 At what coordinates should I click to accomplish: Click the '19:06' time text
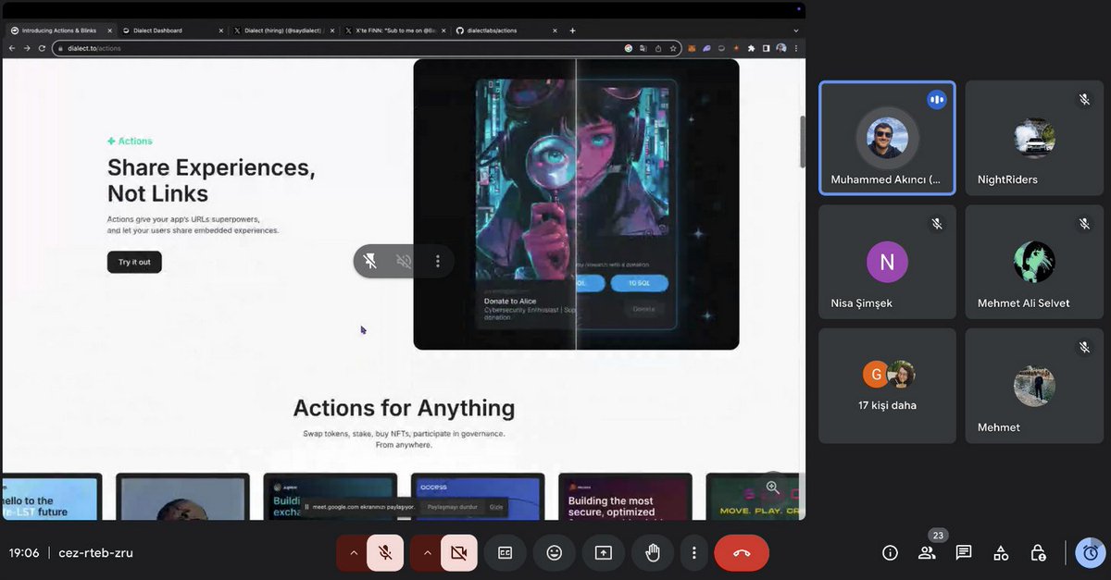[x=24, y=552]
